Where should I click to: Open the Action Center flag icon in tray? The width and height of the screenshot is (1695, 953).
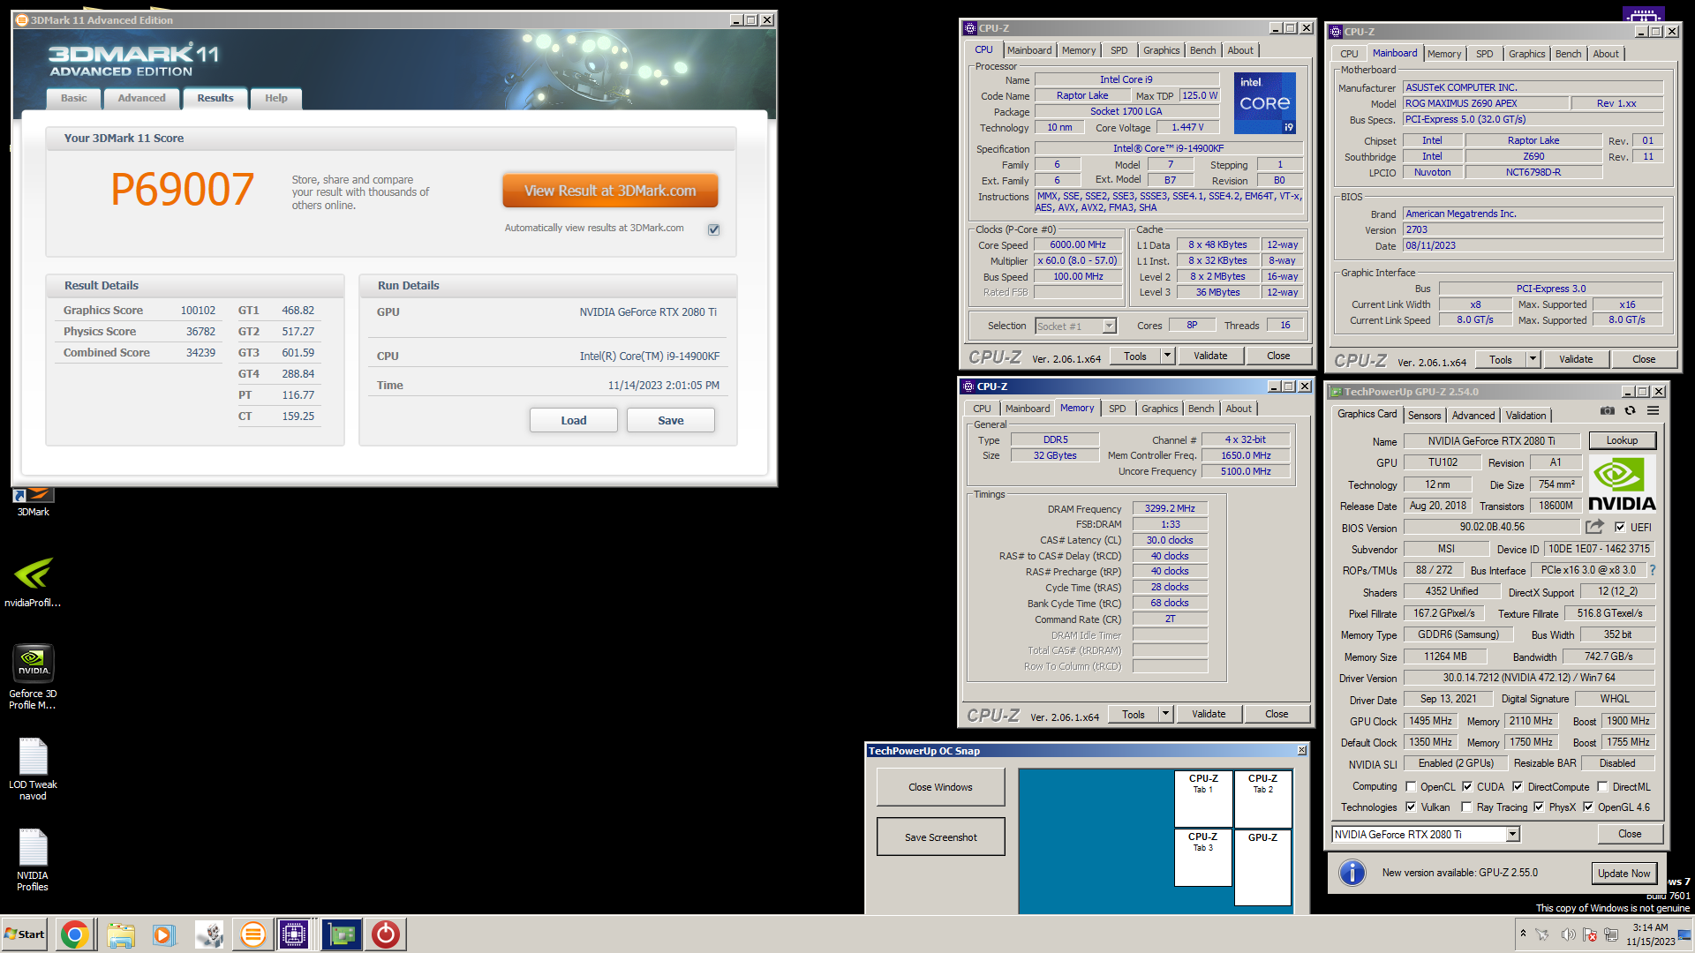click(x=1590, y=934)
